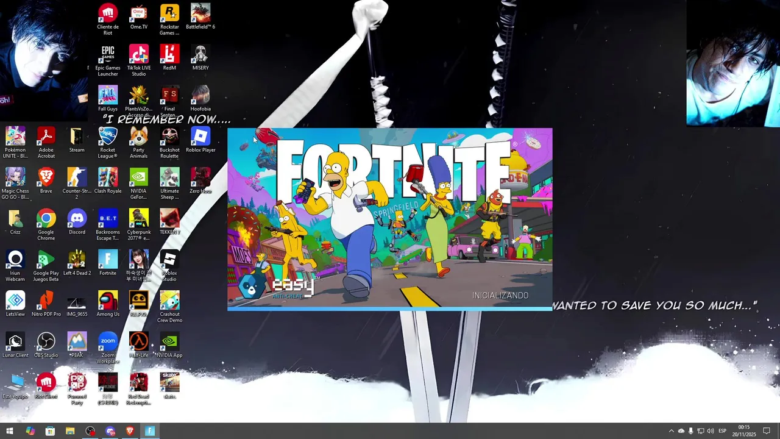The width and height of the screenshot is (780, 439).
Task: Select the Rockstar Games launcher icon
Action: coord(169,20)
